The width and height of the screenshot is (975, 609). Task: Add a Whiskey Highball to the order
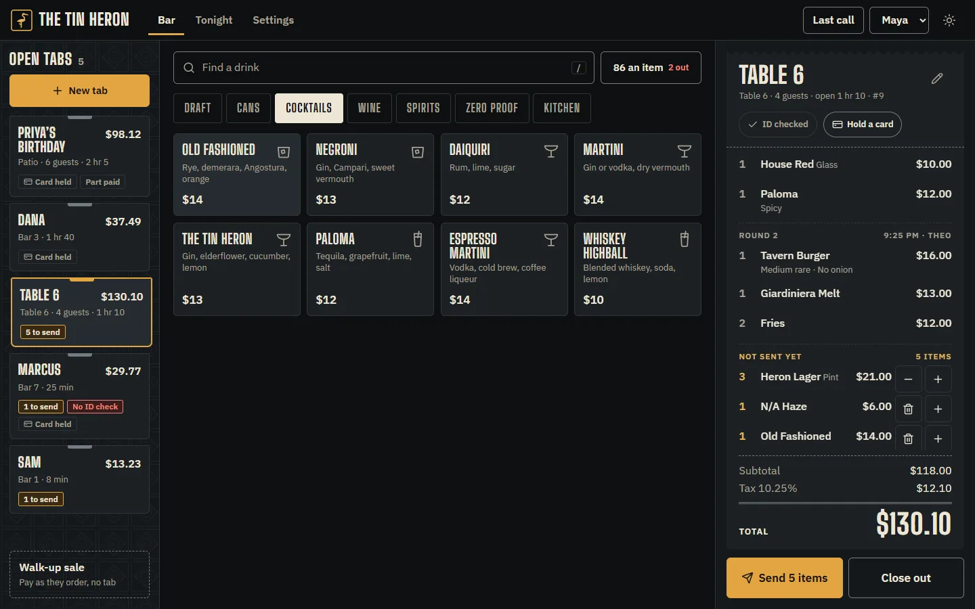coord(638,269)
